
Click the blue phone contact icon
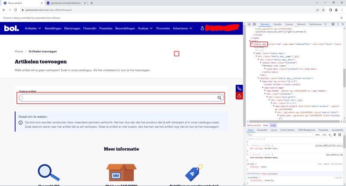tap(239, 89)
